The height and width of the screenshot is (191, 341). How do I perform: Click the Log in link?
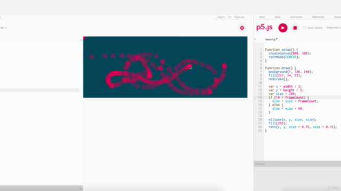[x=221, y=17]
